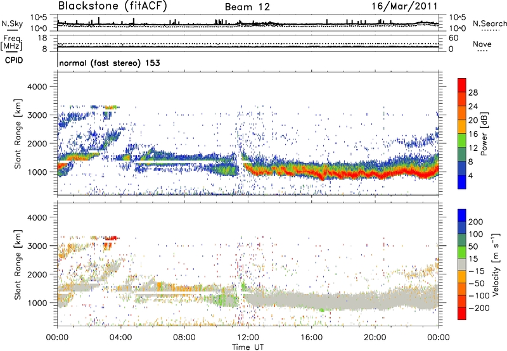Screen dimensions: 507x351
Task: Click "Slant Range [km]" label of velocity panel
Action: click(18, 265)
